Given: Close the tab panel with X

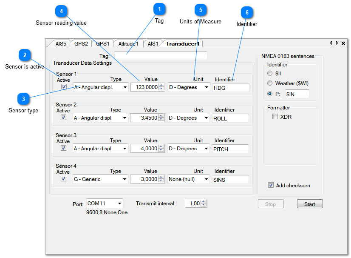Looking at the screenshot, I should coord(343,43).
